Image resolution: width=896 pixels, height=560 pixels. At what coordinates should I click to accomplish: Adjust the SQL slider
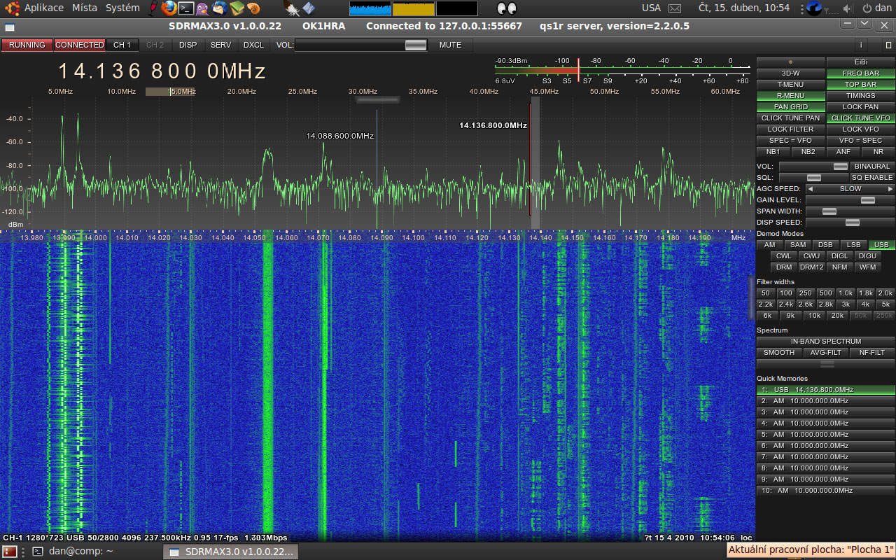pos(814,178)
